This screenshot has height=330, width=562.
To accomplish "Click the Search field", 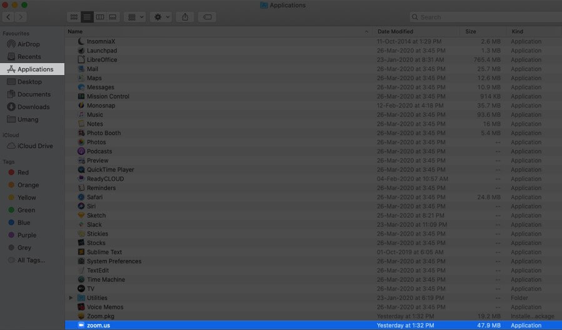I will (486, 17).
